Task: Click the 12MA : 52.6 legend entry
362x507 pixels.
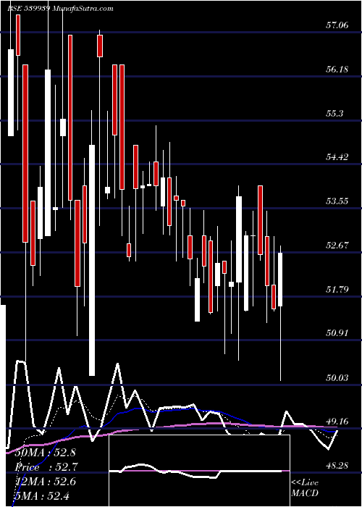Action: click(x=46, y=482)
